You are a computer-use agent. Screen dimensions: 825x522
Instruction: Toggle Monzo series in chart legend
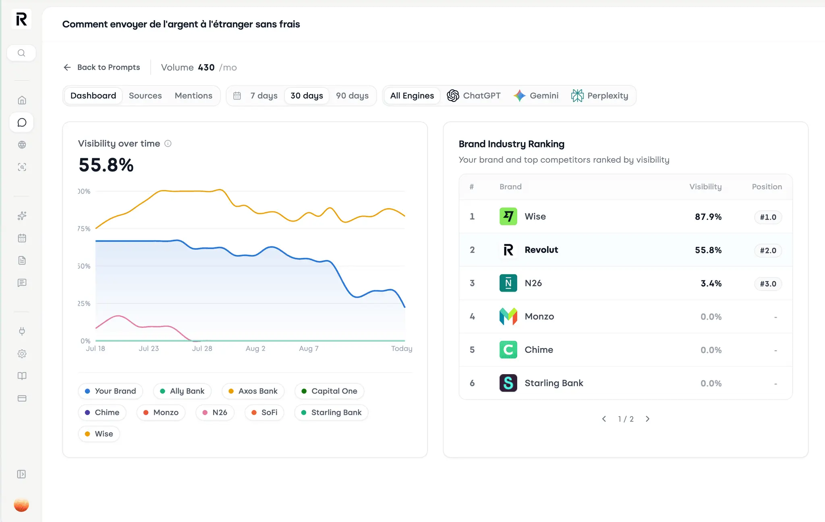pyautogui.click(x=161, y=412)
